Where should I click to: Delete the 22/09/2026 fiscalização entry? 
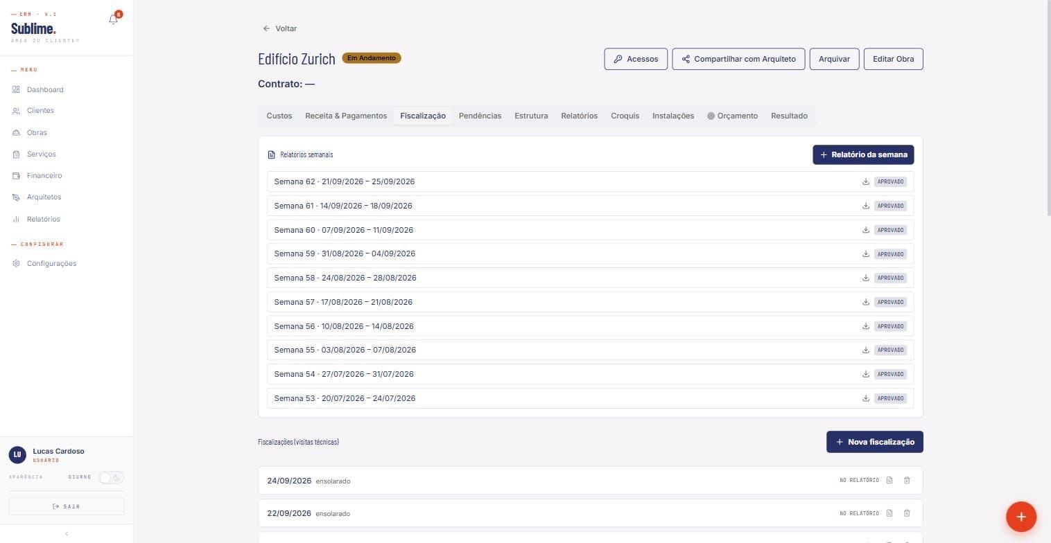tap(907, 513)
